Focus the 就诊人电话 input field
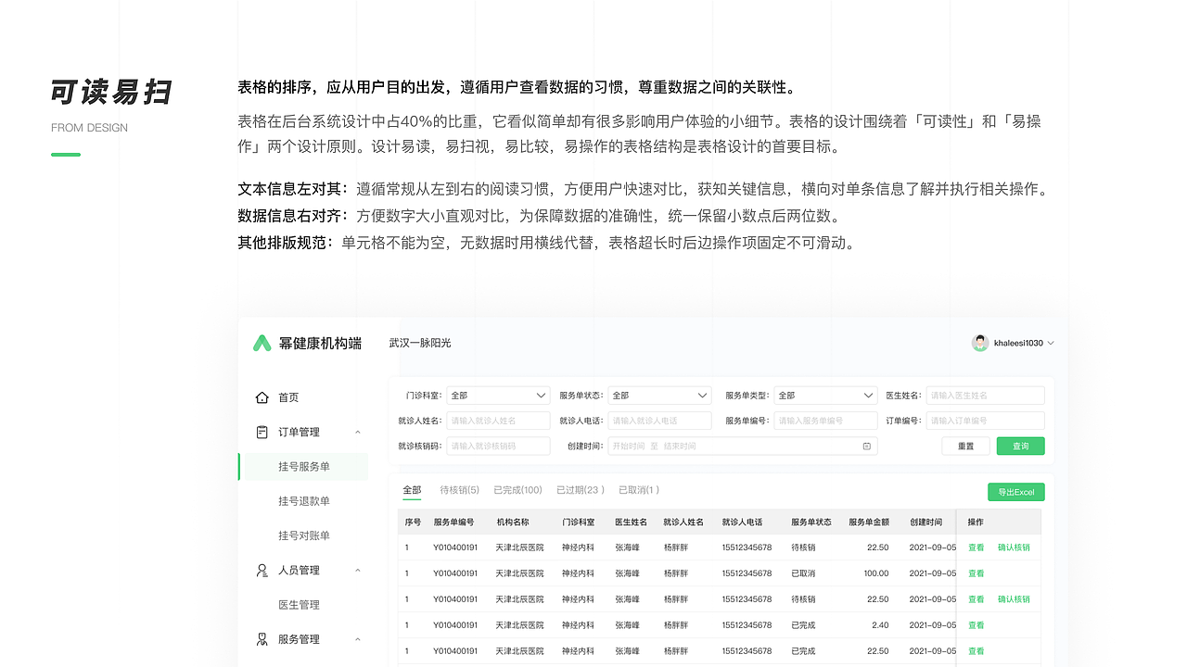This screenshot has width=1187, height=667. coord(659,421)
